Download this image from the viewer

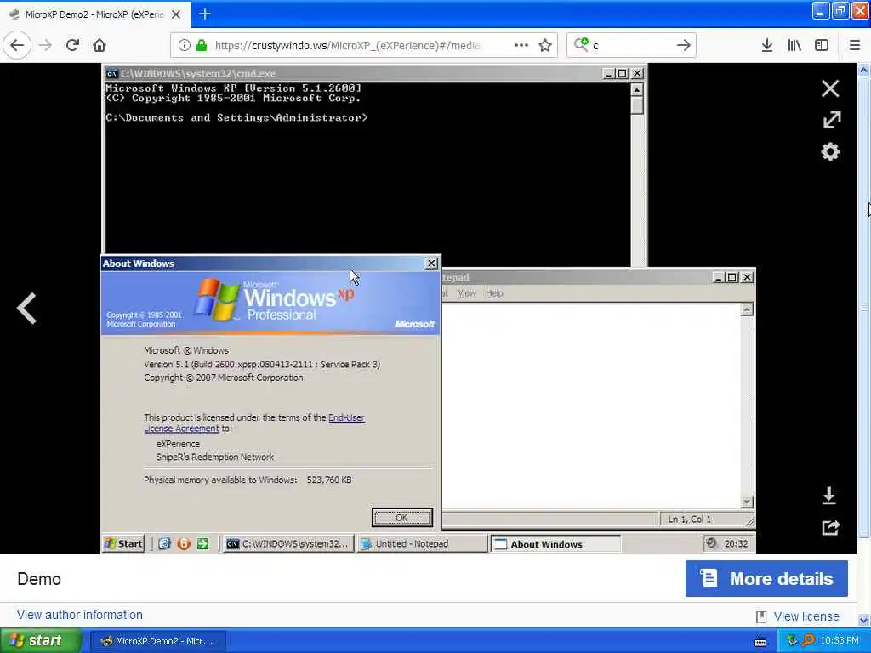click(x=828, y=496)
